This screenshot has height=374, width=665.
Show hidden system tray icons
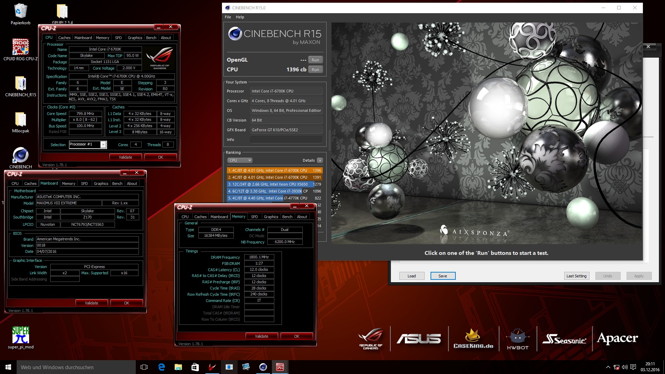point(608,367)
